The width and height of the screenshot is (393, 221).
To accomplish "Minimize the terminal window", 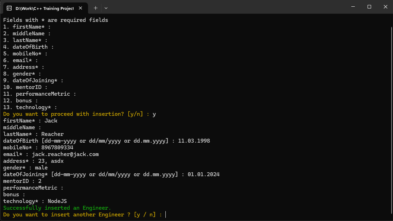I will 353,7.
